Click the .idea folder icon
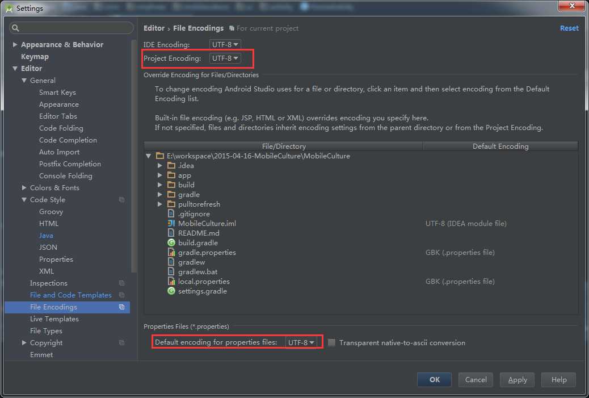The width and height of the screenshot is (589, 398). coord(171,165)
